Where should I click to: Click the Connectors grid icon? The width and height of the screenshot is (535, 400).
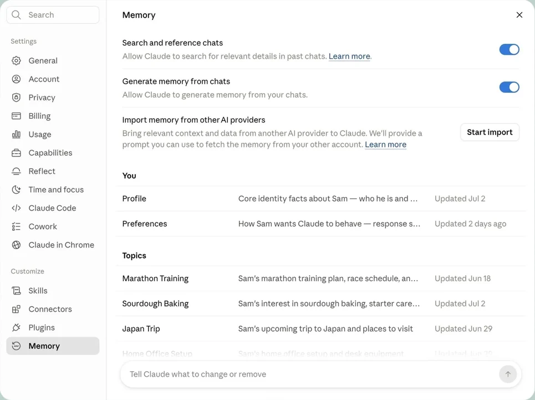click(16, 309)
